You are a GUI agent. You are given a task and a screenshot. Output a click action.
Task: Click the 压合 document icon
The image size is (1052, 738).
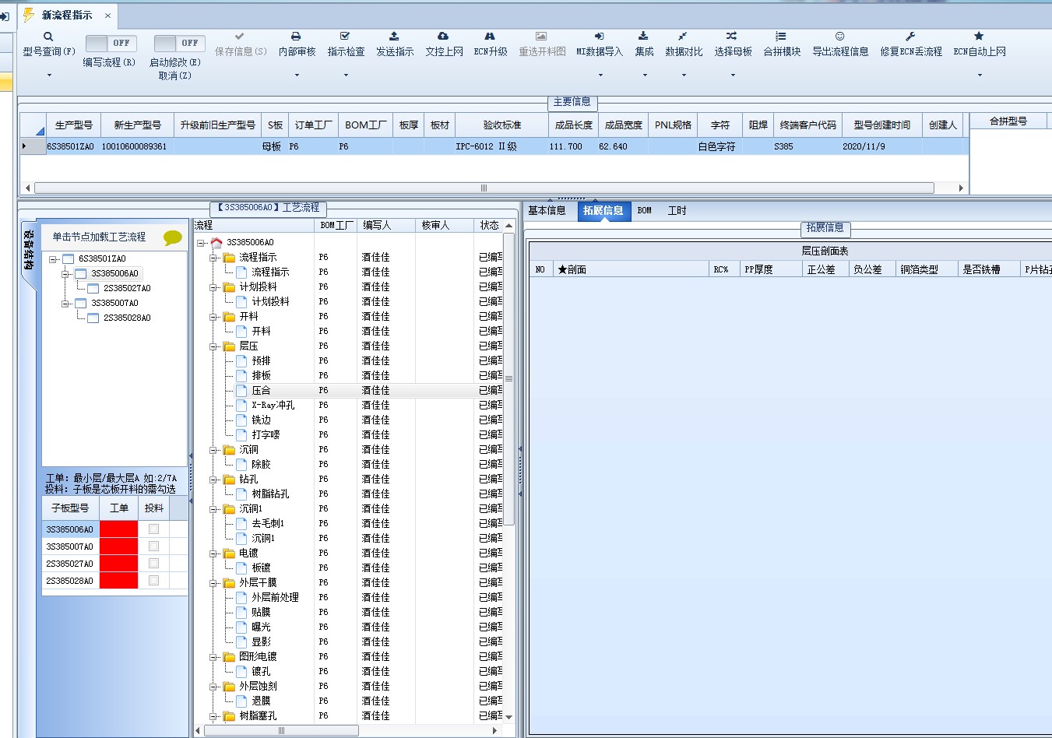coord(241,390)
